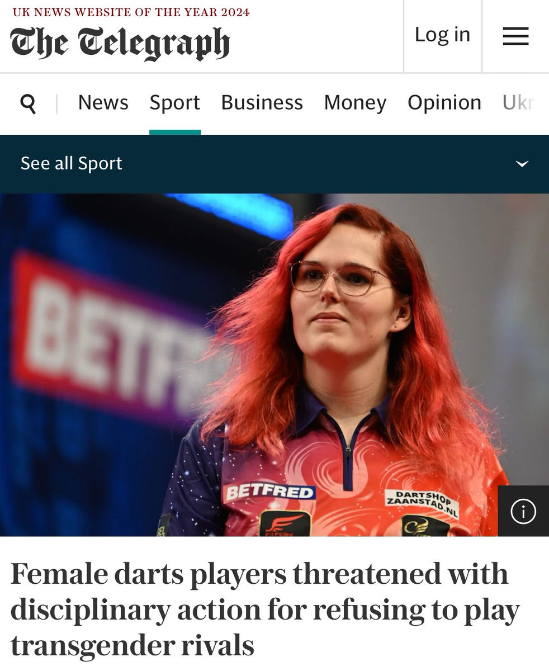Open the search magnifier icon

[28, 103]
